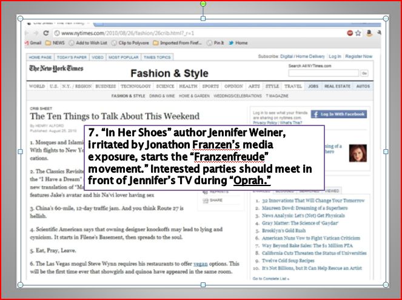Click the Clip to Polyvore bookmark
402x300 pixels.
coord(130,43)
